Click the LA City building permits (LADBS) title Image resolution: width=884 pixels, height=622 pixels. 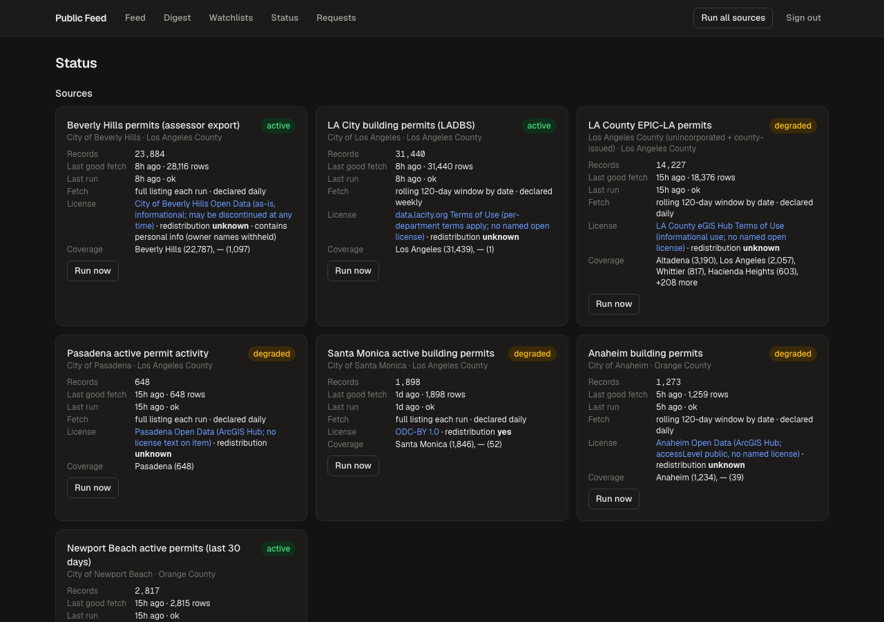click(401, 125)
